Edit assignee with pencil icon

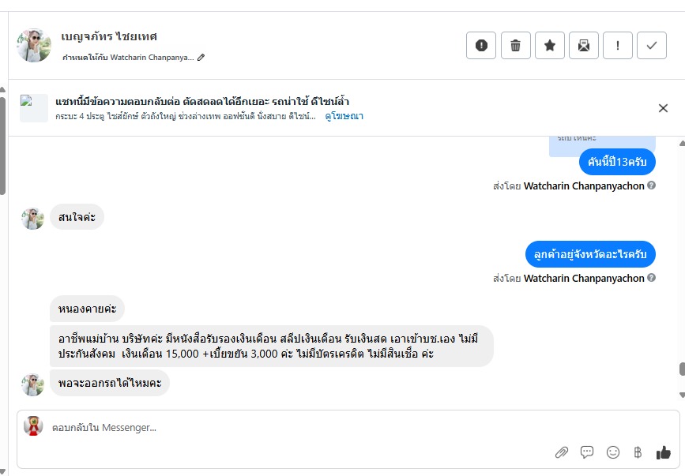pos(201,58)
